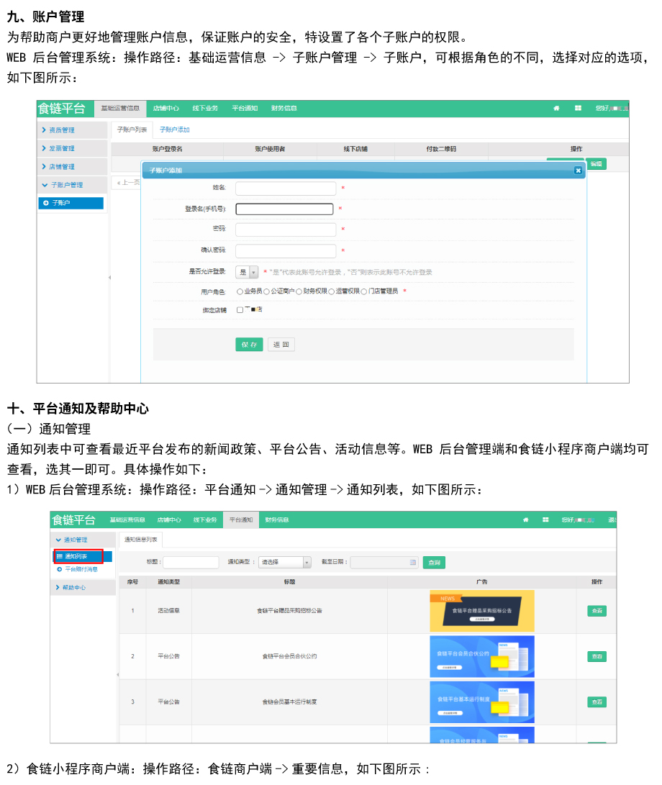Open the 通知信息列表 tab
Screen dimensions: 662x785
[x=140, y=539]
